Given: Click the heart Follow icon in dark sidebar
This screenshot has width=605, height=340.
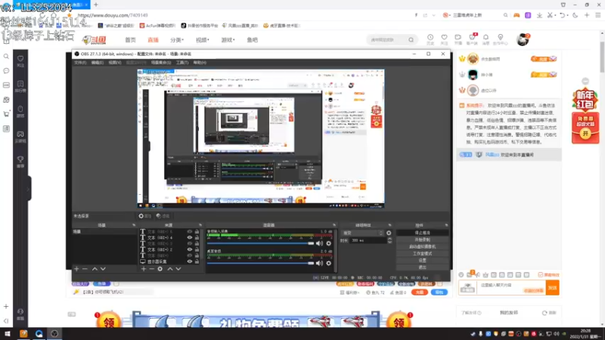Looking at the screenshot, I should (x=20, y=60).
